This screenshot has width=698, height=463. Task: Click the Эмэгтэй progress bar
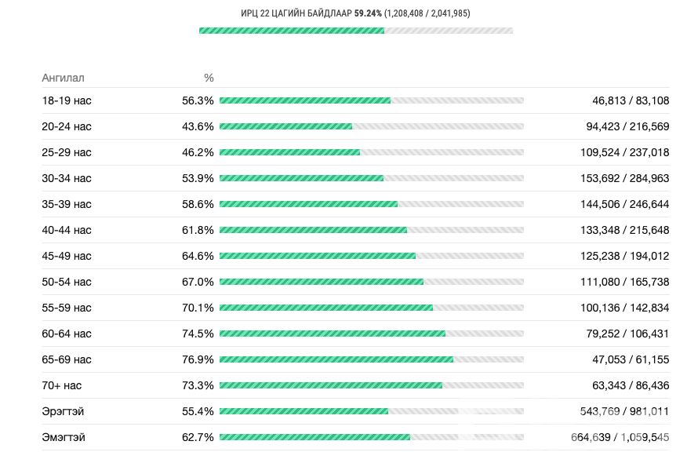pos(371,437)
